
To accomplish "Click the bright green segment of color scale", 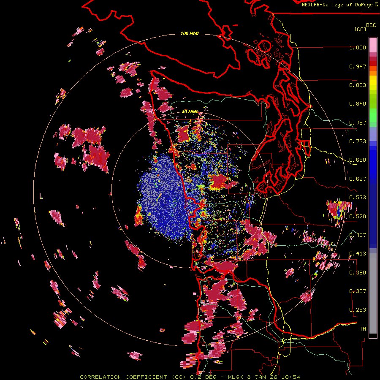I will (373, 115).
